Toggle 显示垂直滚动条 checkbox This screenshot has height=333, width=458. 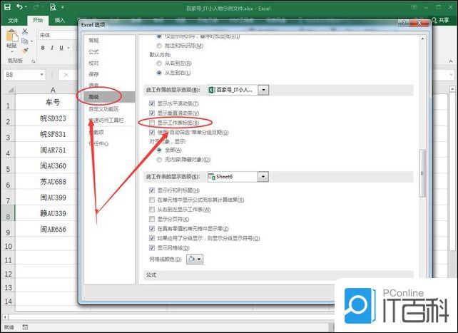[152, 113]
